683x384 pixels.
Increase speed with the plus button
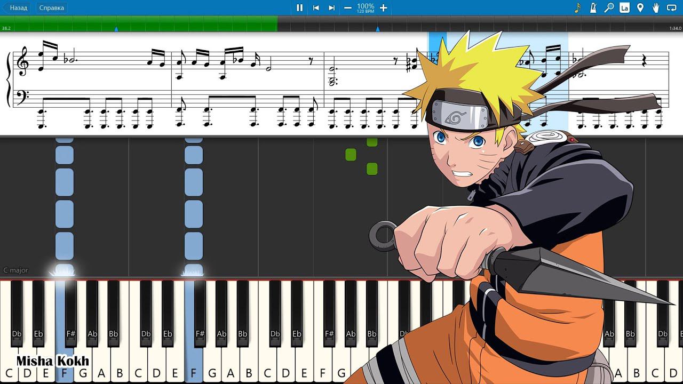[383, 7]
